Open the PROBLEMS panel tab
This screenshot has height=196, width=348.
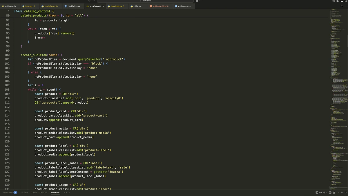(8, 193)
